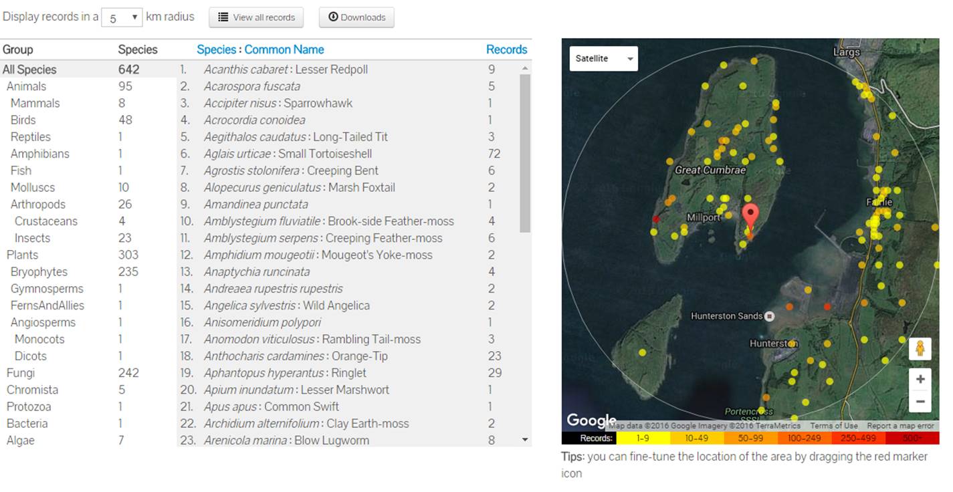Open Agrostis stolonifera Creeping Bent row
The image size is (953, 492).
pos(348,170)
